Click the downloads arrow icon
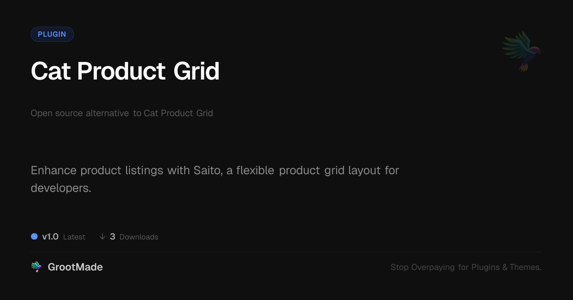This screenshot has height=300, width=573. point(102,237)
